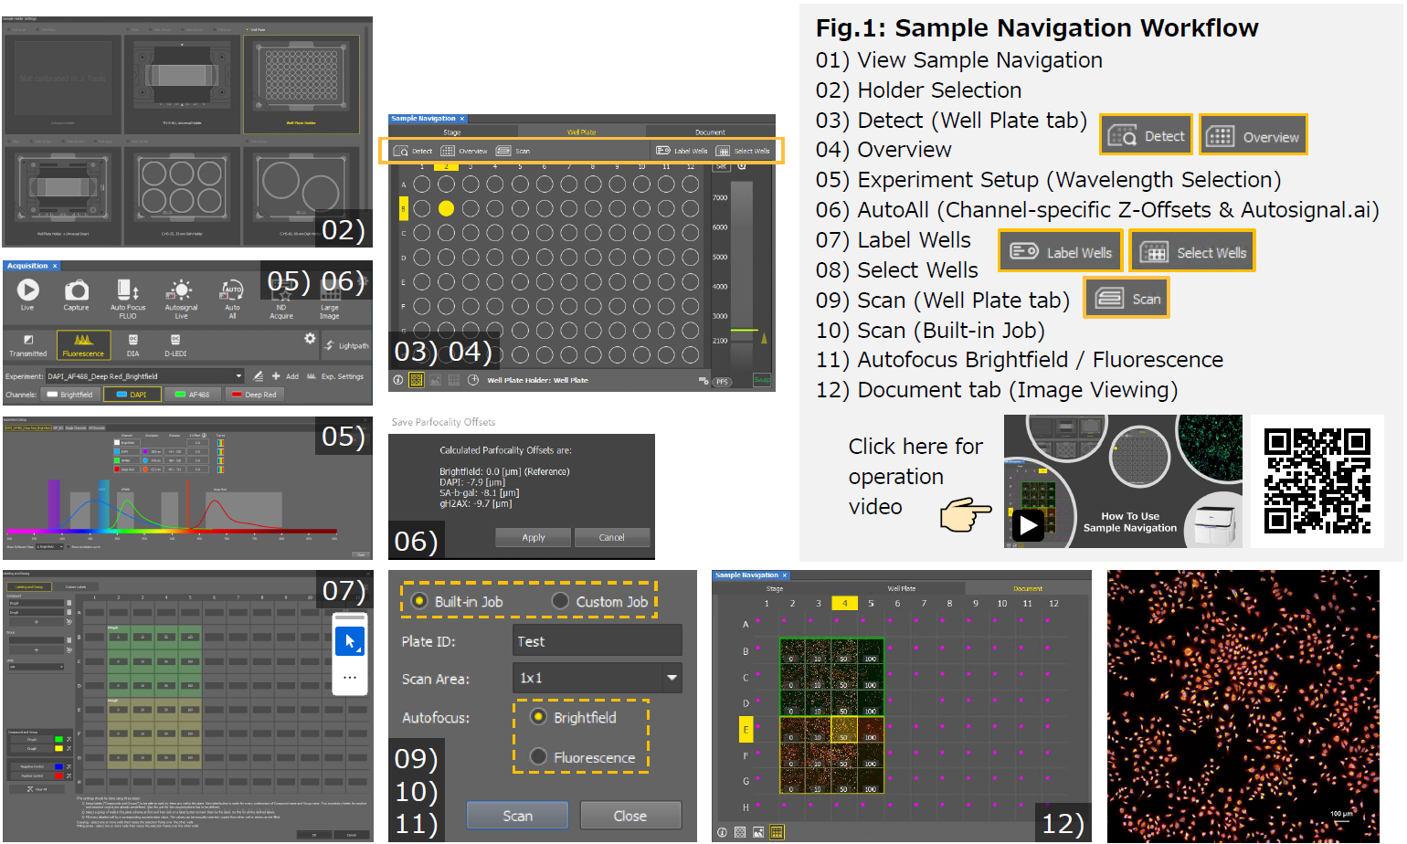Select Transmitted light mode

(28, 345)
